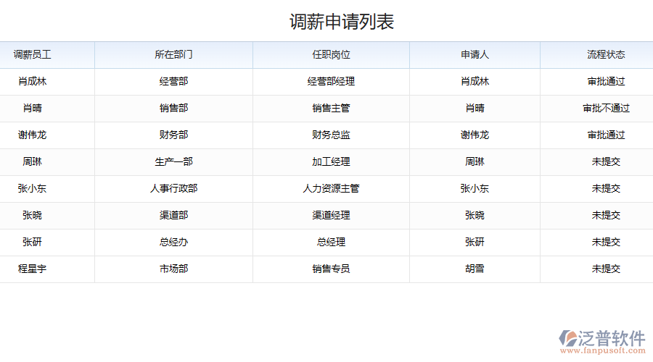Viewport: 653px width, 362px height.
Task: Click applicant 胡雪 in 申请人 column
Action: 475,269
